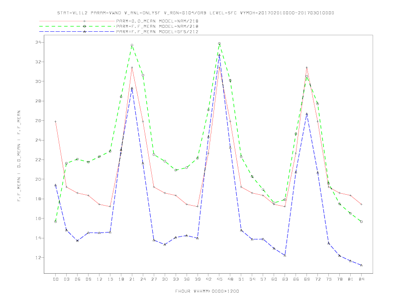Click x-axis forecast hour label 66
Screen dimensions: 394x304
[x=296, y=279]
